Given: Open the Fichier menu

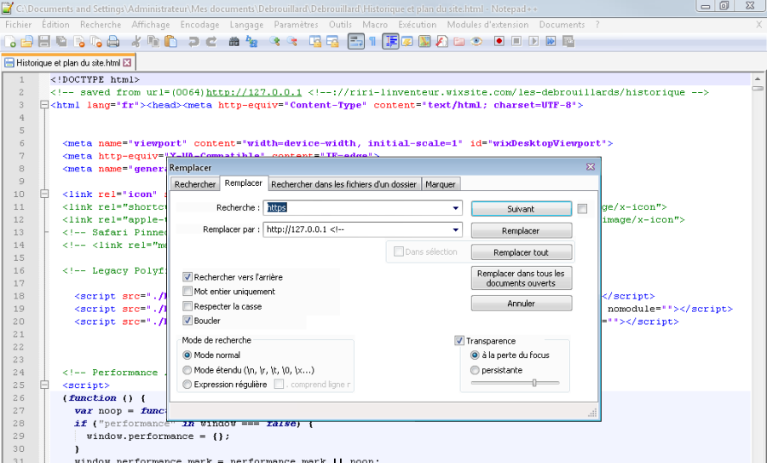Looking at the screenshot, I should [x=18, y=25].
